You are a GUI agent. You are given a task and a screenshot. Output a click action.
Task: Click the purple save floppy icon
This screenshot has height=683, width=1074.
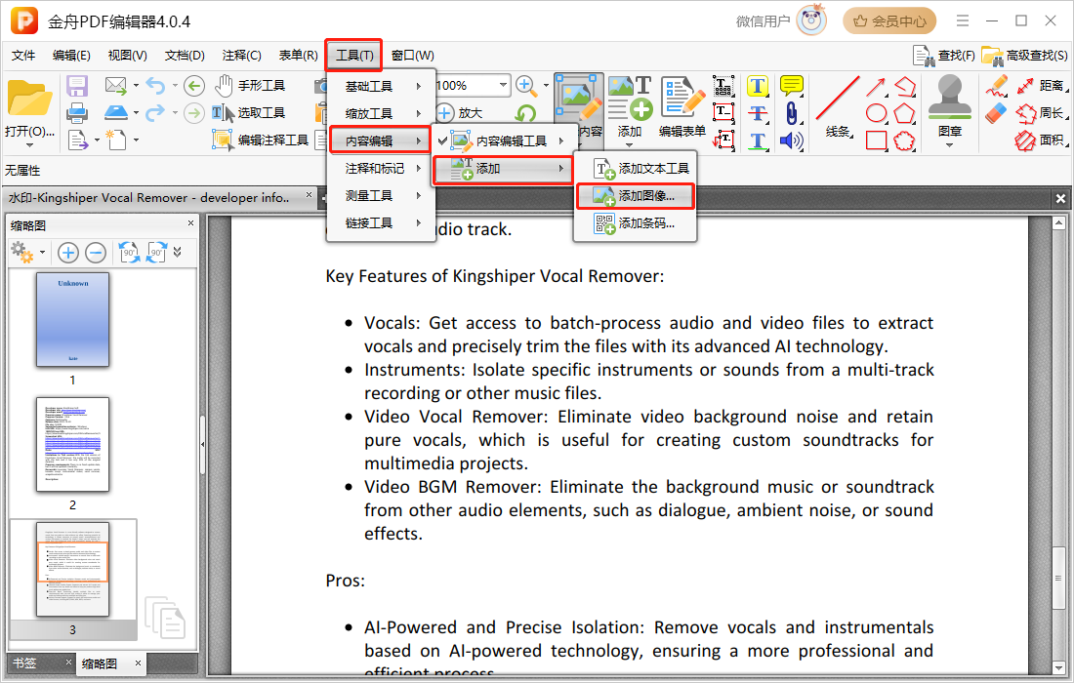click(77, 86)
